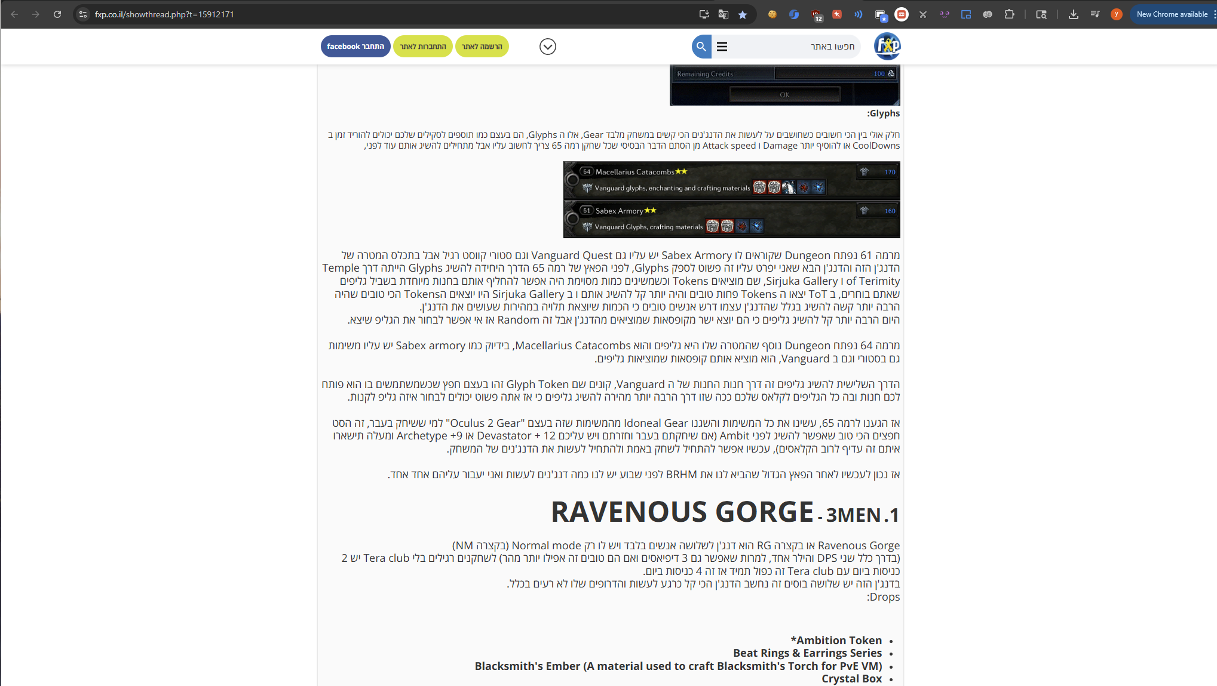The image size is (1217, 686).
Task: Click the browser forward arrow
Action: click(36, 14)
